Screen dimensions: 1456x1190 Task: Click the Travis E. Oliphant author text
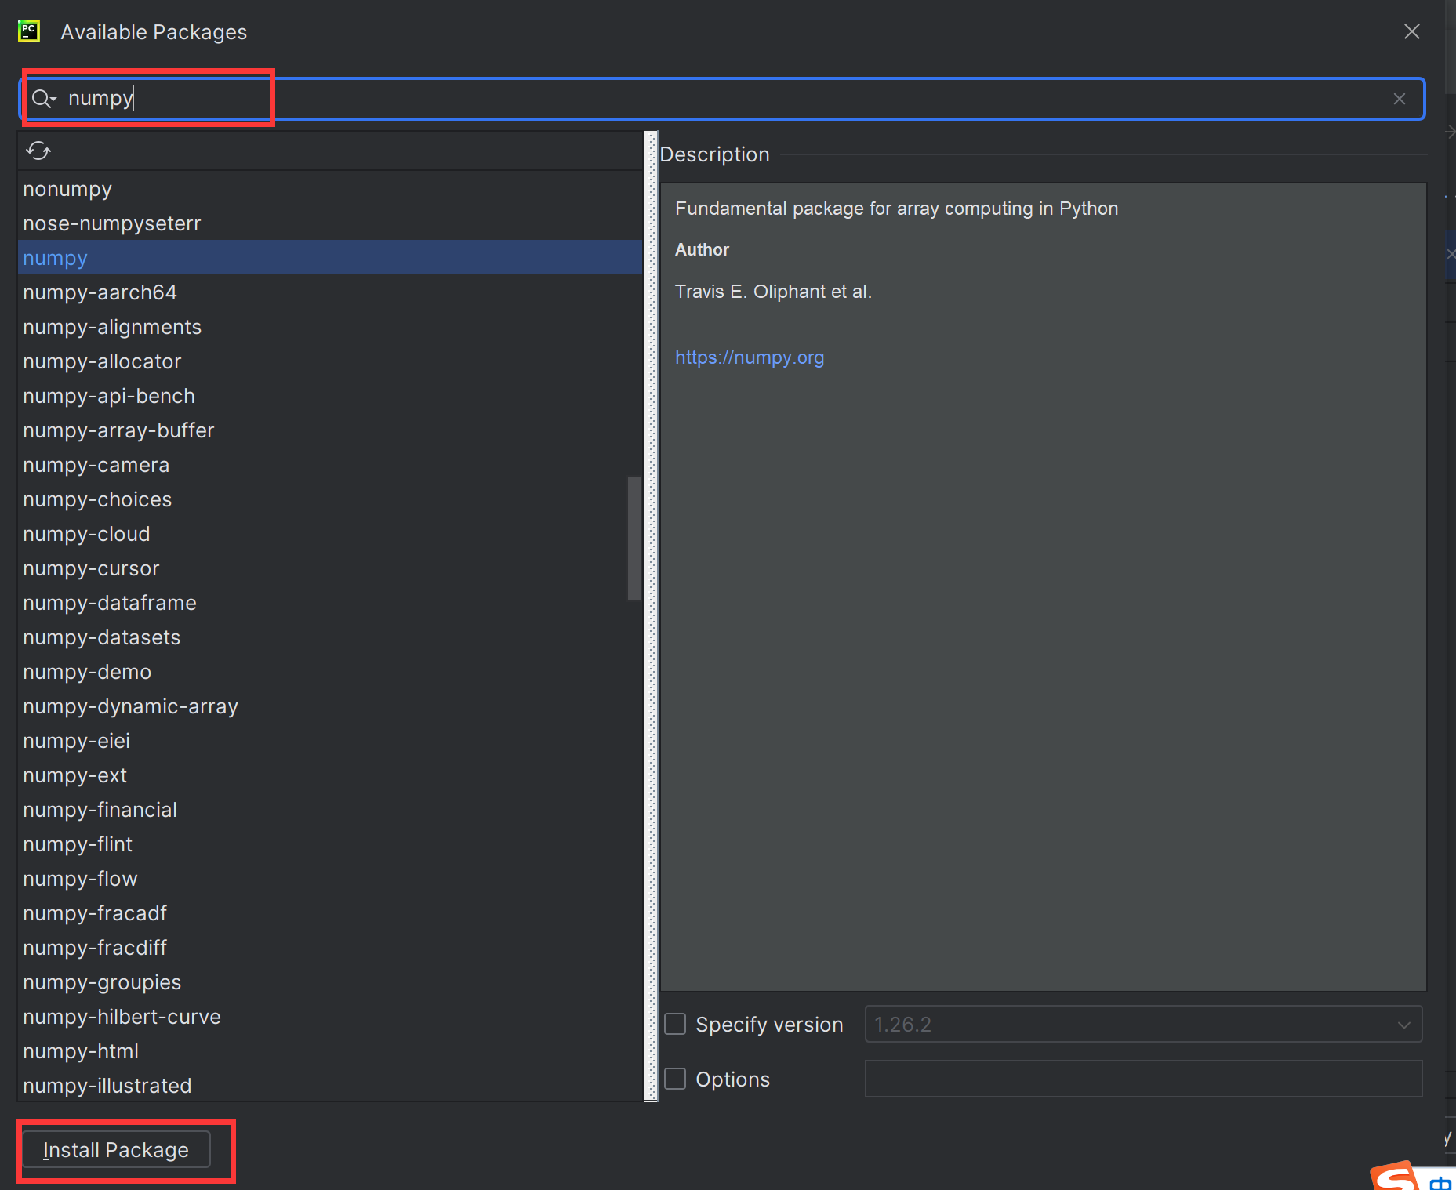773,292
